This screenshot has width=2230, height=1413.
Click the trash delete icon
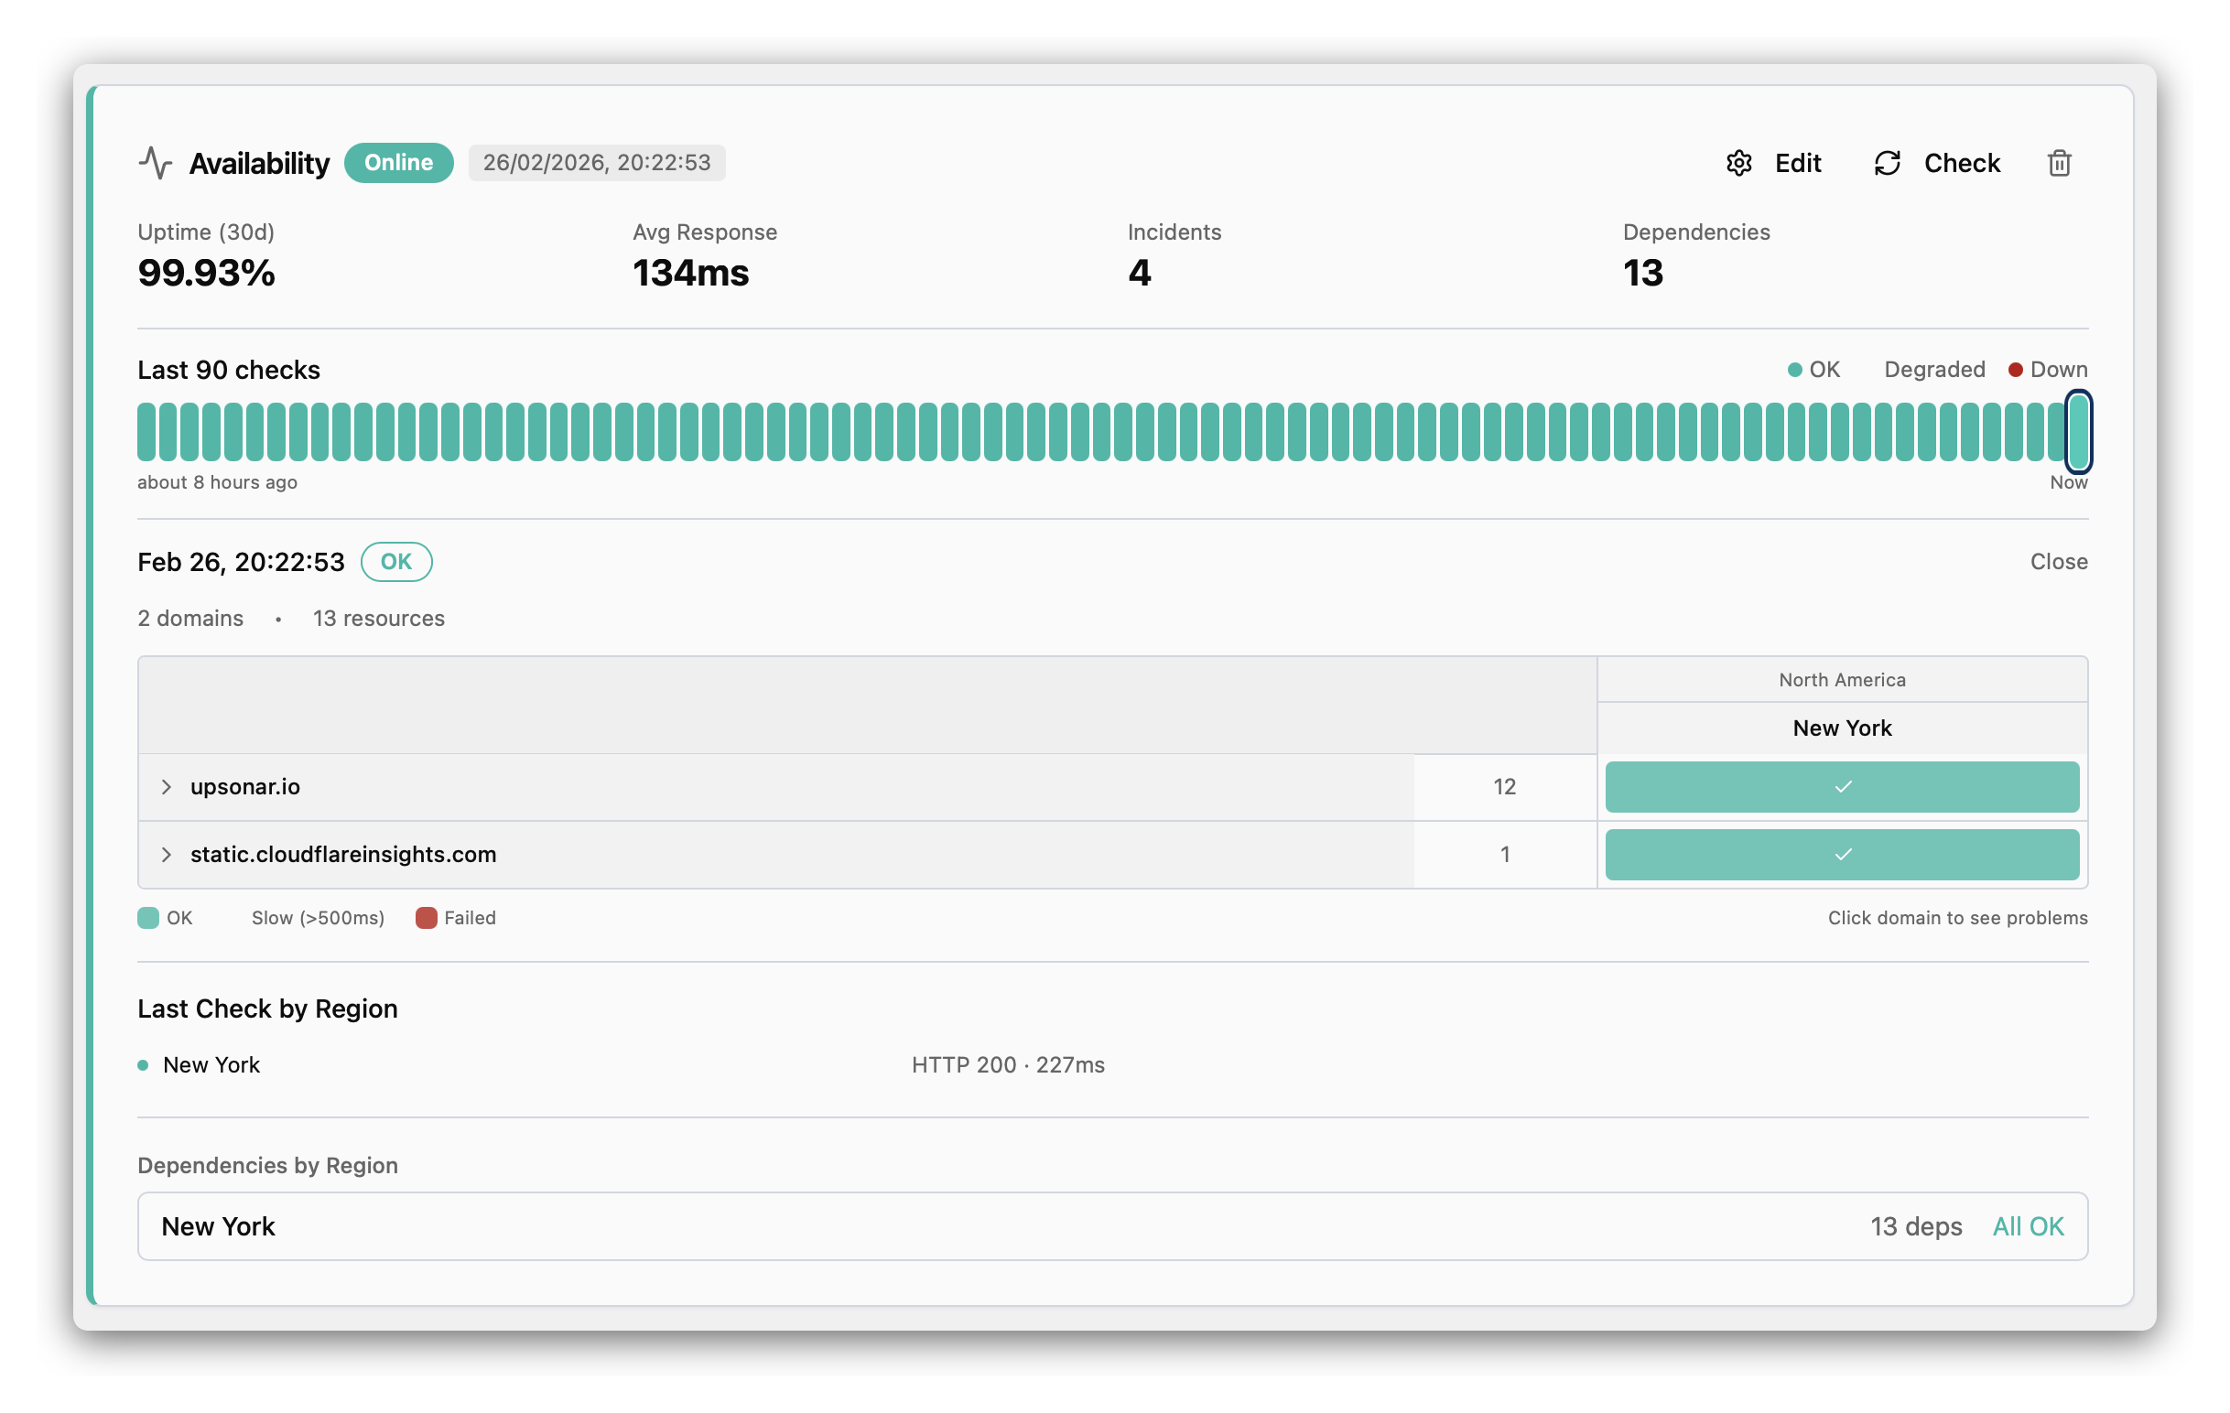pos(2058,163)
